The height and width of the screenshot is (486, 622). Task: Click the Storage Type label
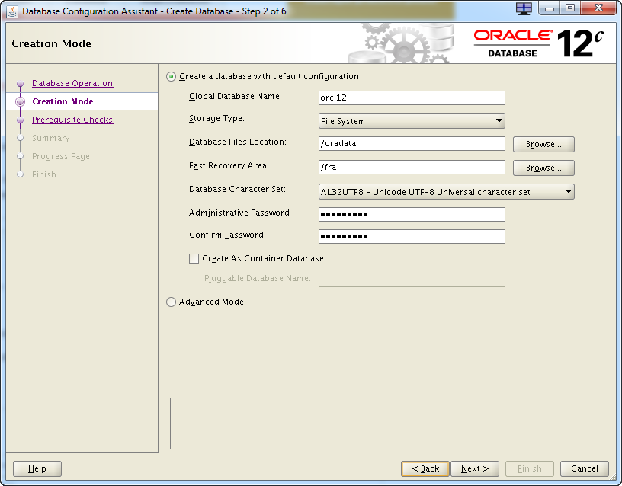coord(216,119)
